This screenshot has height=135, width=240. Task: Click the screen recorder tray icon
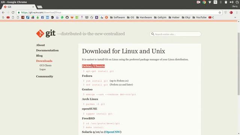(198, 2)
